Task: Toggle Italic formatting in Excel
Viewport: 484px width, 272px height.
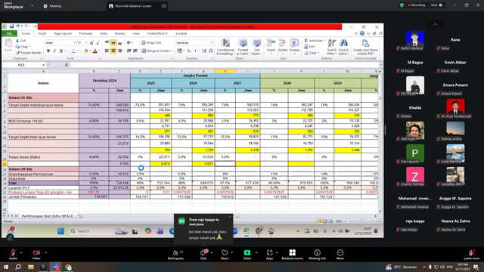Action: coord(54,51)
